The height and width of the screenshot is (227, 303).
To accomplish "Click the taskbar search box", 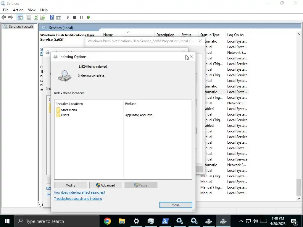I will tap(57, 221).
